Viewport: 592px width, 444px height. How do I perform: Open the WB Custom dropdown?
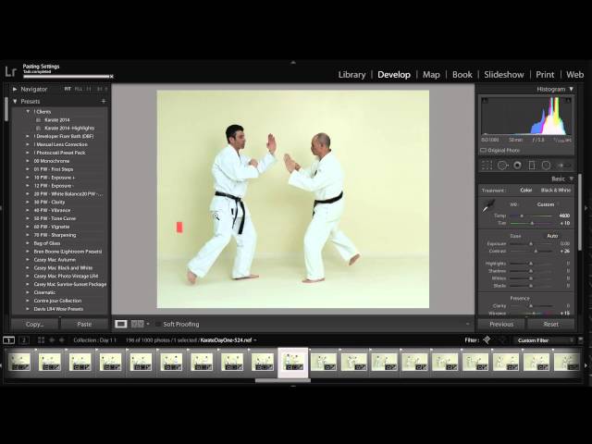point(548,204)
